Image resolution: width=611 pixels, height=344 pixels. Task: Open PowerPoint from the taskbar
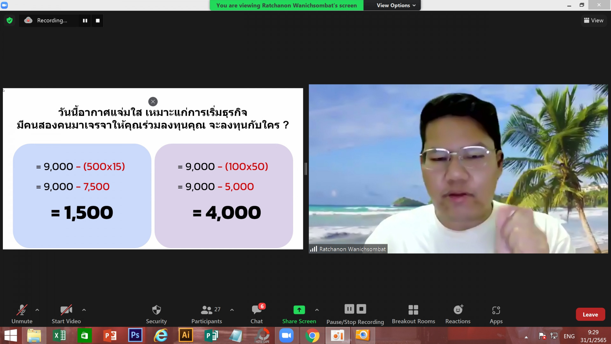tap(110, 335)
